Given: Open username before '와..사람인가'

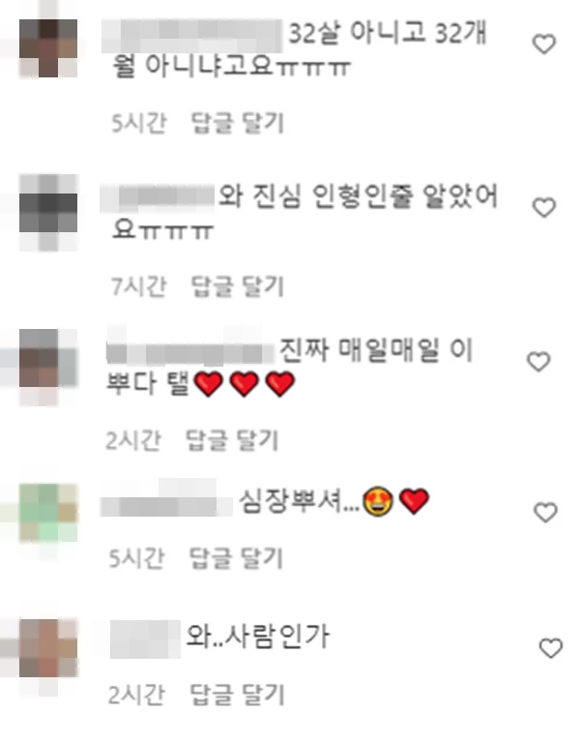Looking at the screenshot, I should click(145, 639).
